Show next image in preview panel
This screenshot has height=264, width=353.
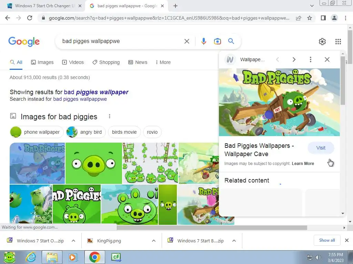(294, 59)
